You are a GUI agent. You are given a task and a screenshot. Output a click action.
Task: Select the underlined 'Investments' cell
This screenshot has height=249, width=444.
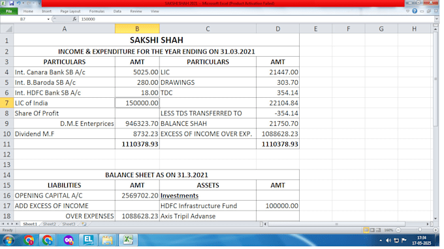click(208, 196)
